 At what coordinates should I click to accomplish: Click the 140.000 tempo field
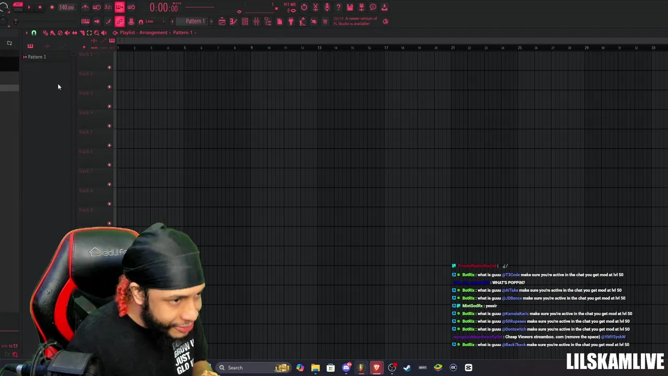pyautogui.click(x=66, y=7)
